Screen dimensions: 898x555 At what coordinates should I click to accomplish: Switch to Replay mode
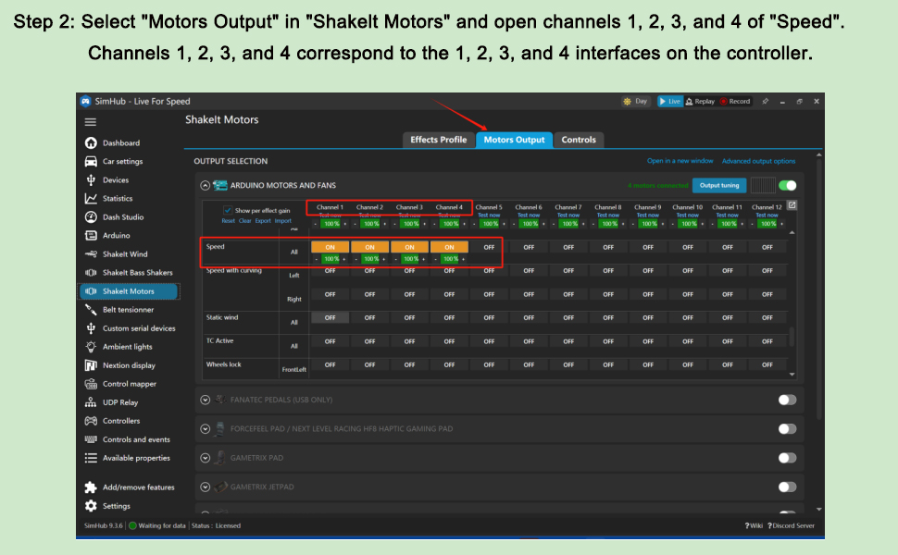(700, 101)
